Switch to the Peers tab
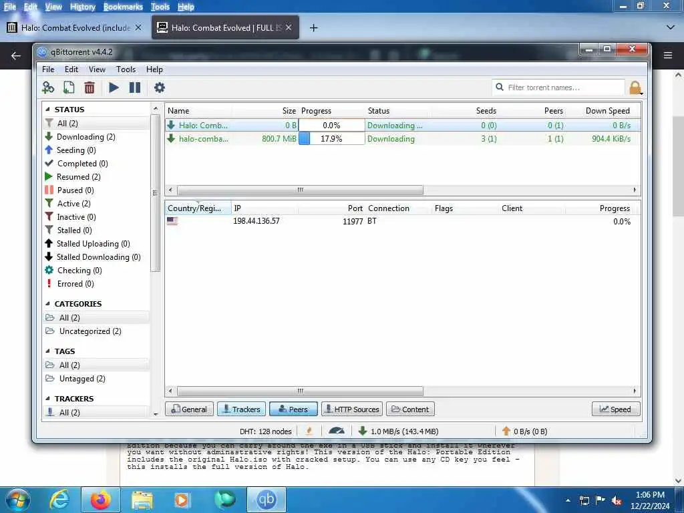The image size is (684, 513). tap(293, 409)
